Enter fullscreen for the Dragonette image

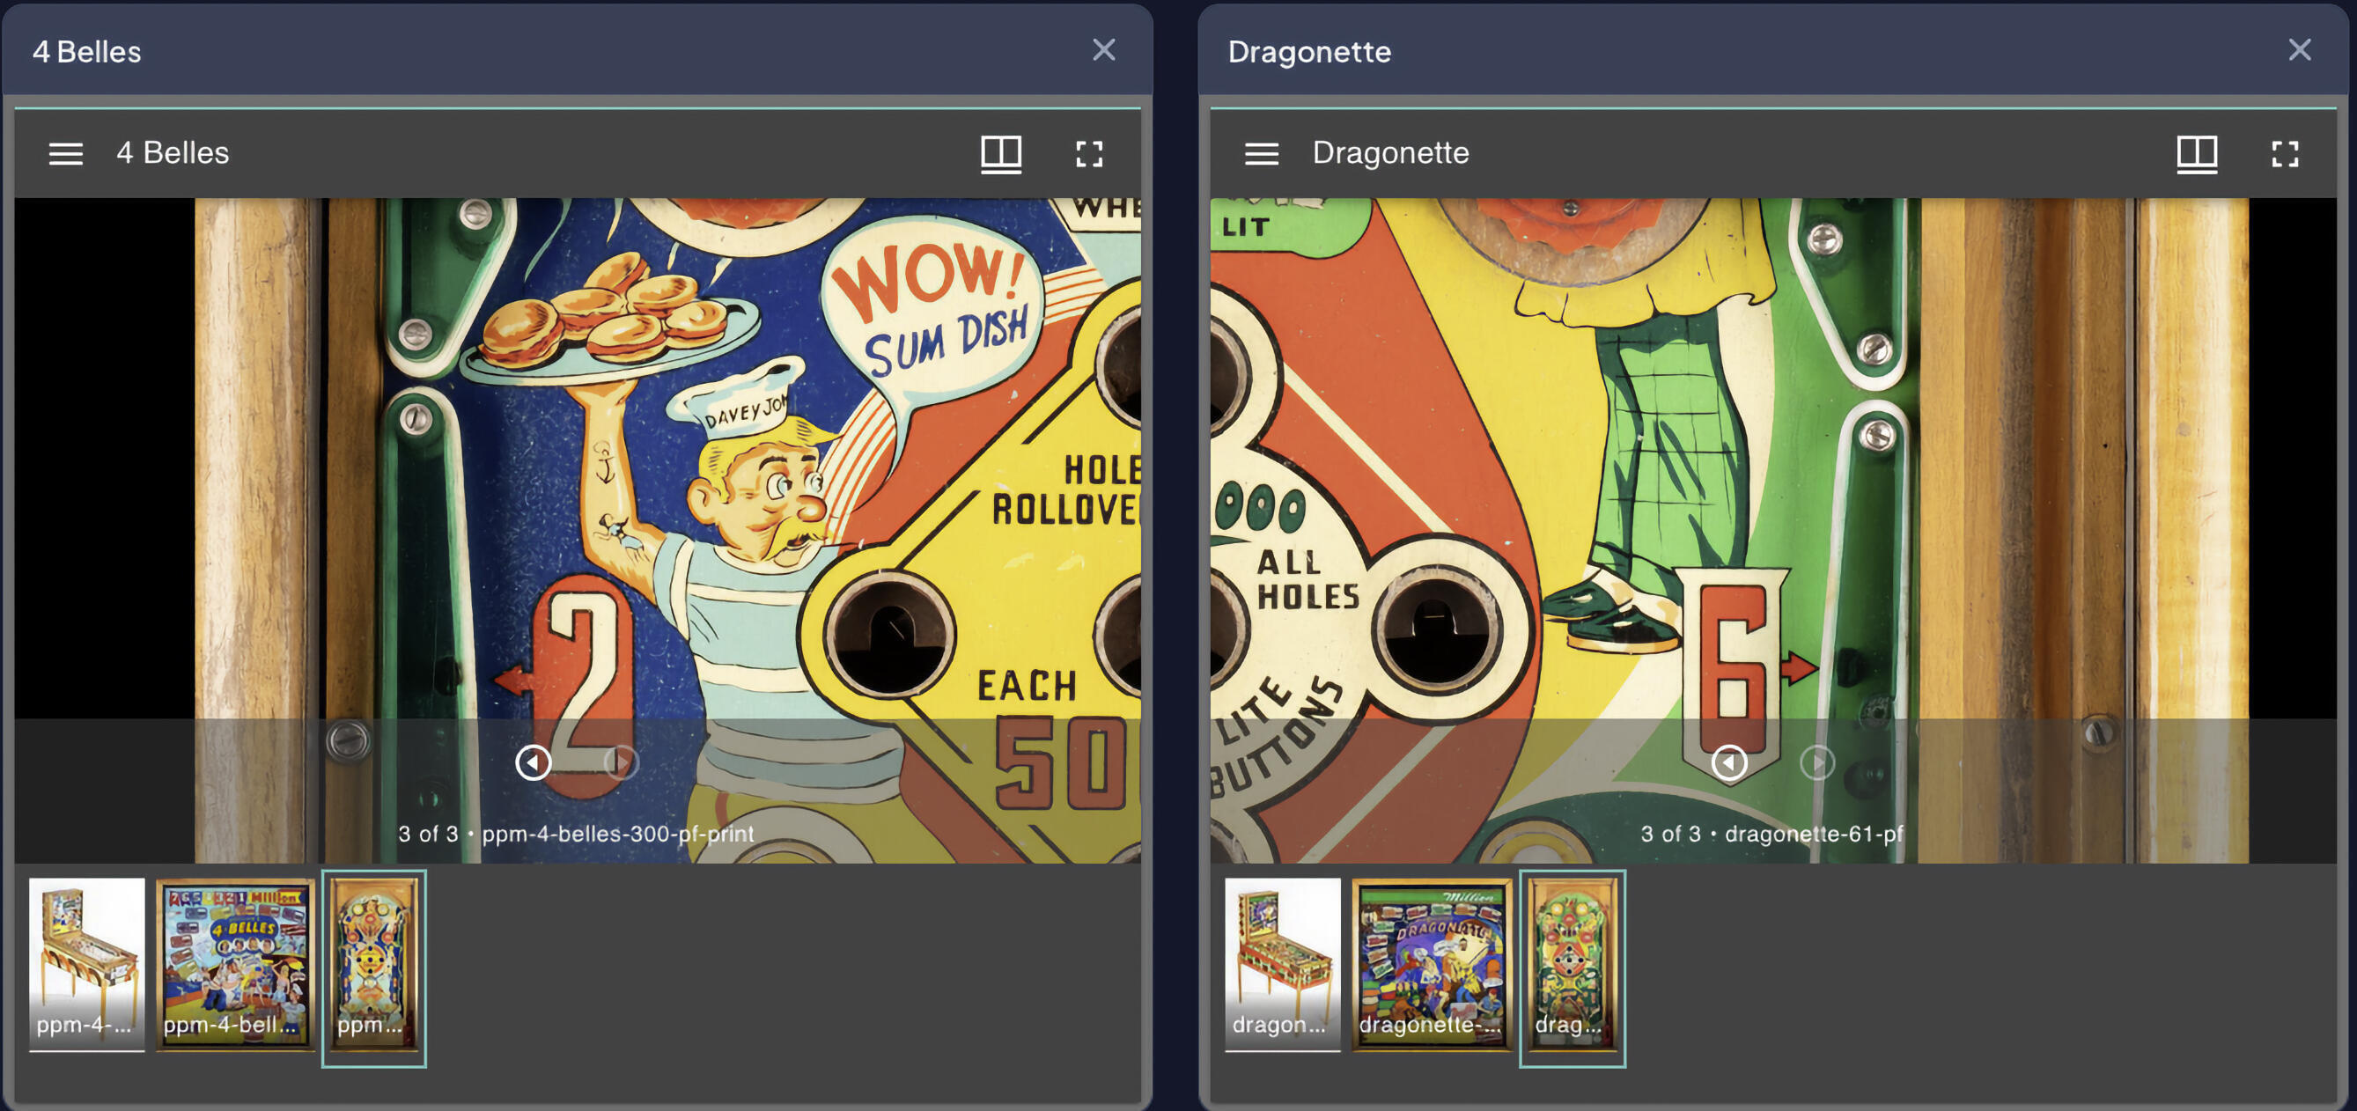tap(2287, 154)
